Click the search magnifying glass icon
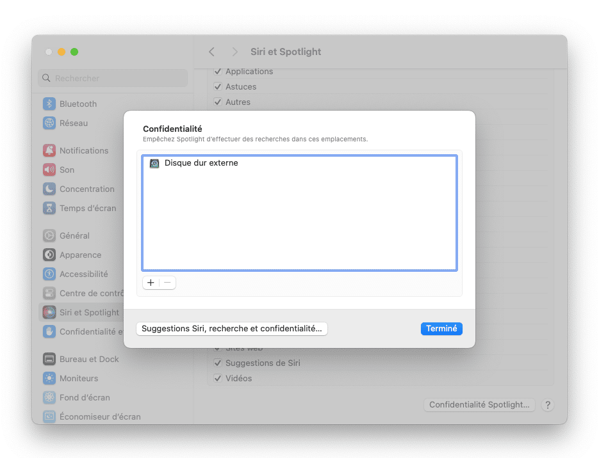 [46, 78]
